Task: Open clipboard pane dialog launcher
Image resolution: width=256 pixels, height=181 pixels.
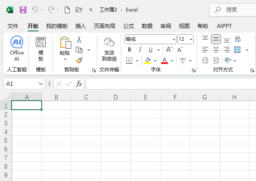Action: 94,71
